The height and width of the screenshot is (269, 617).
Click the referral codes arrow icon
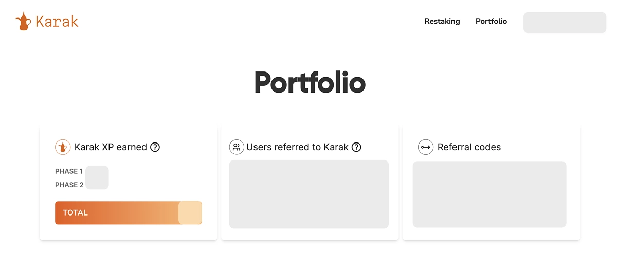pyautogui.click(x=426, y=147)
